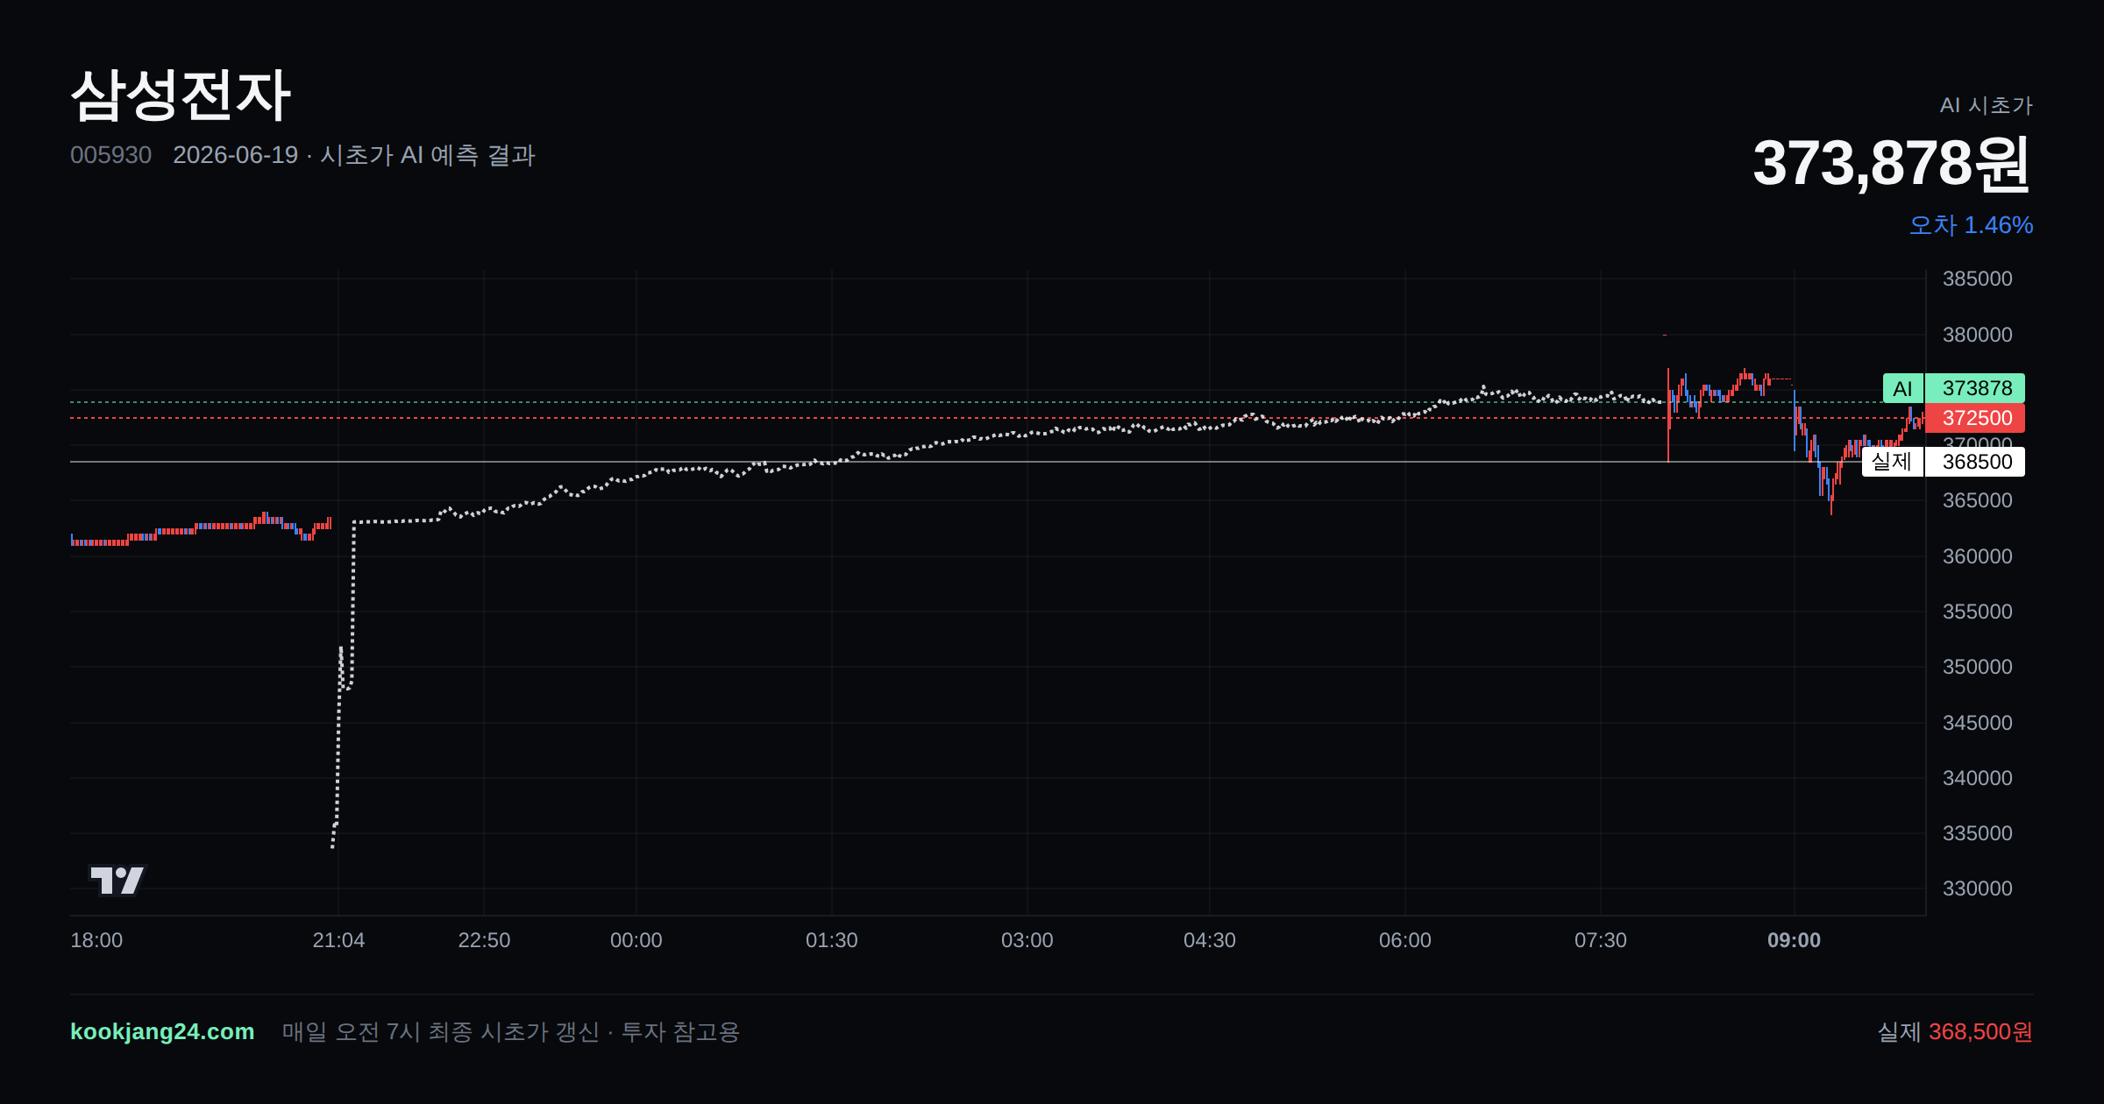Click the green AI price tag label
Screen dimensions: 2104x1104
[x=1902, y=388]
